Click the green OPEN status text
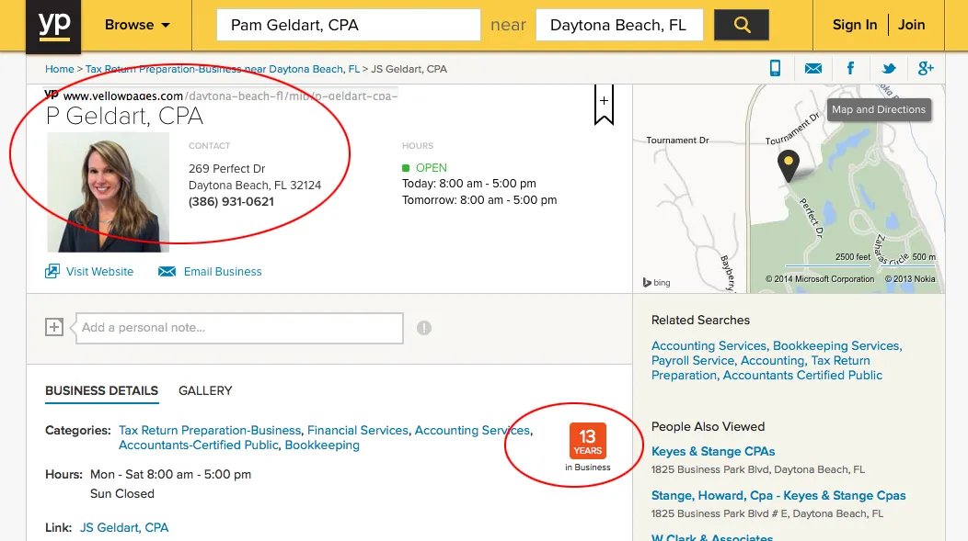Screen dimensions: 968x541 [x=431, y=167]
